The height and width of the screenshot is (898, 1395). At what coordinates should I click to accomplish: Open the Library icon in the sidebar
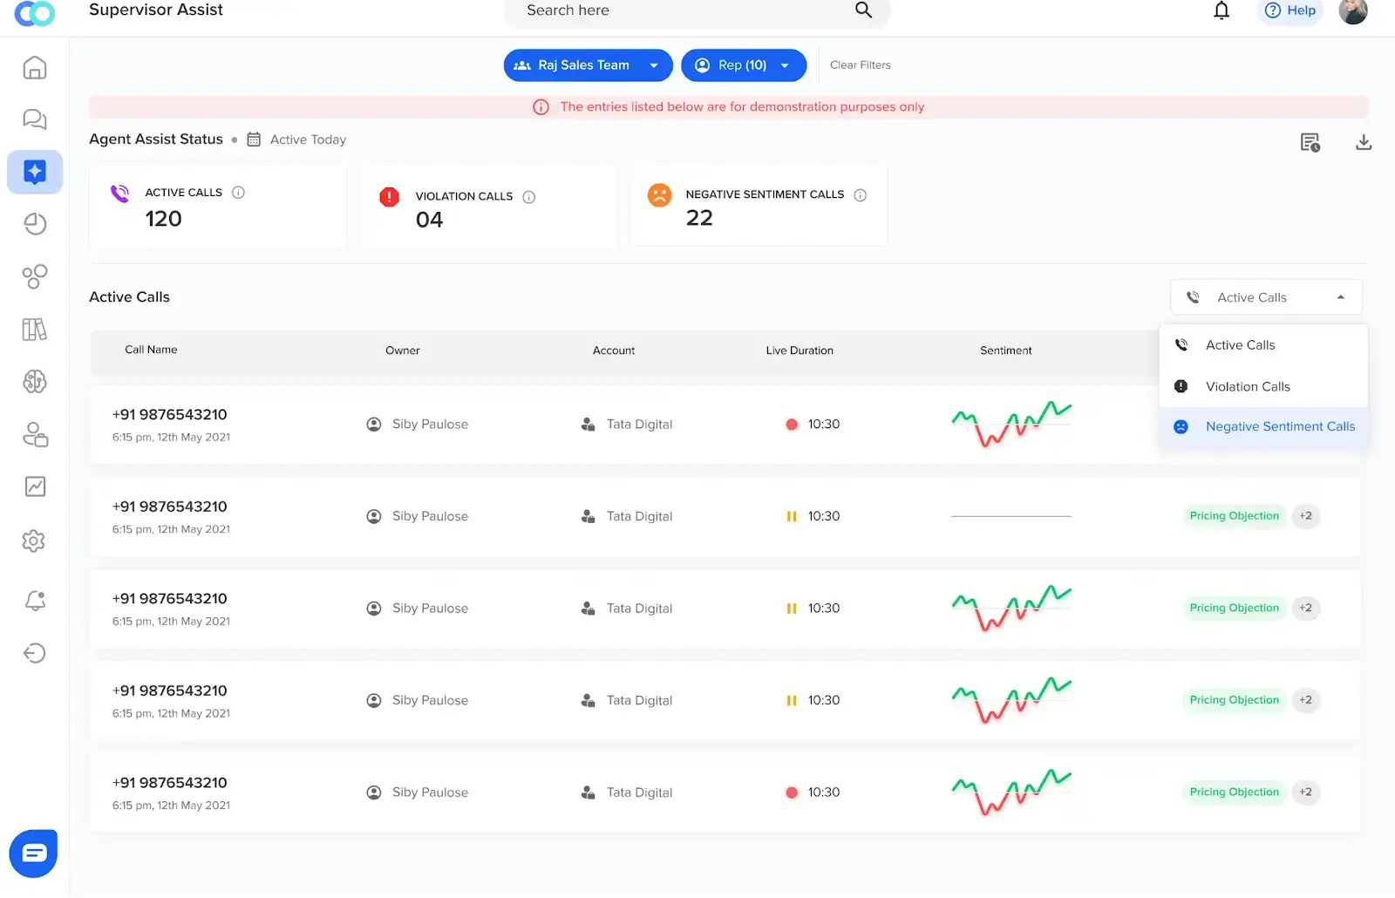coord(35,330)
